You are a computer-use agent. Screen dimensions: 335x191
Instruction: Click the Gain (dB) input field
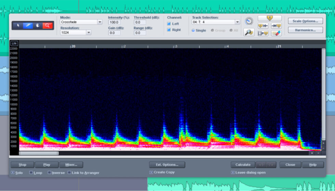coord(114,33)
